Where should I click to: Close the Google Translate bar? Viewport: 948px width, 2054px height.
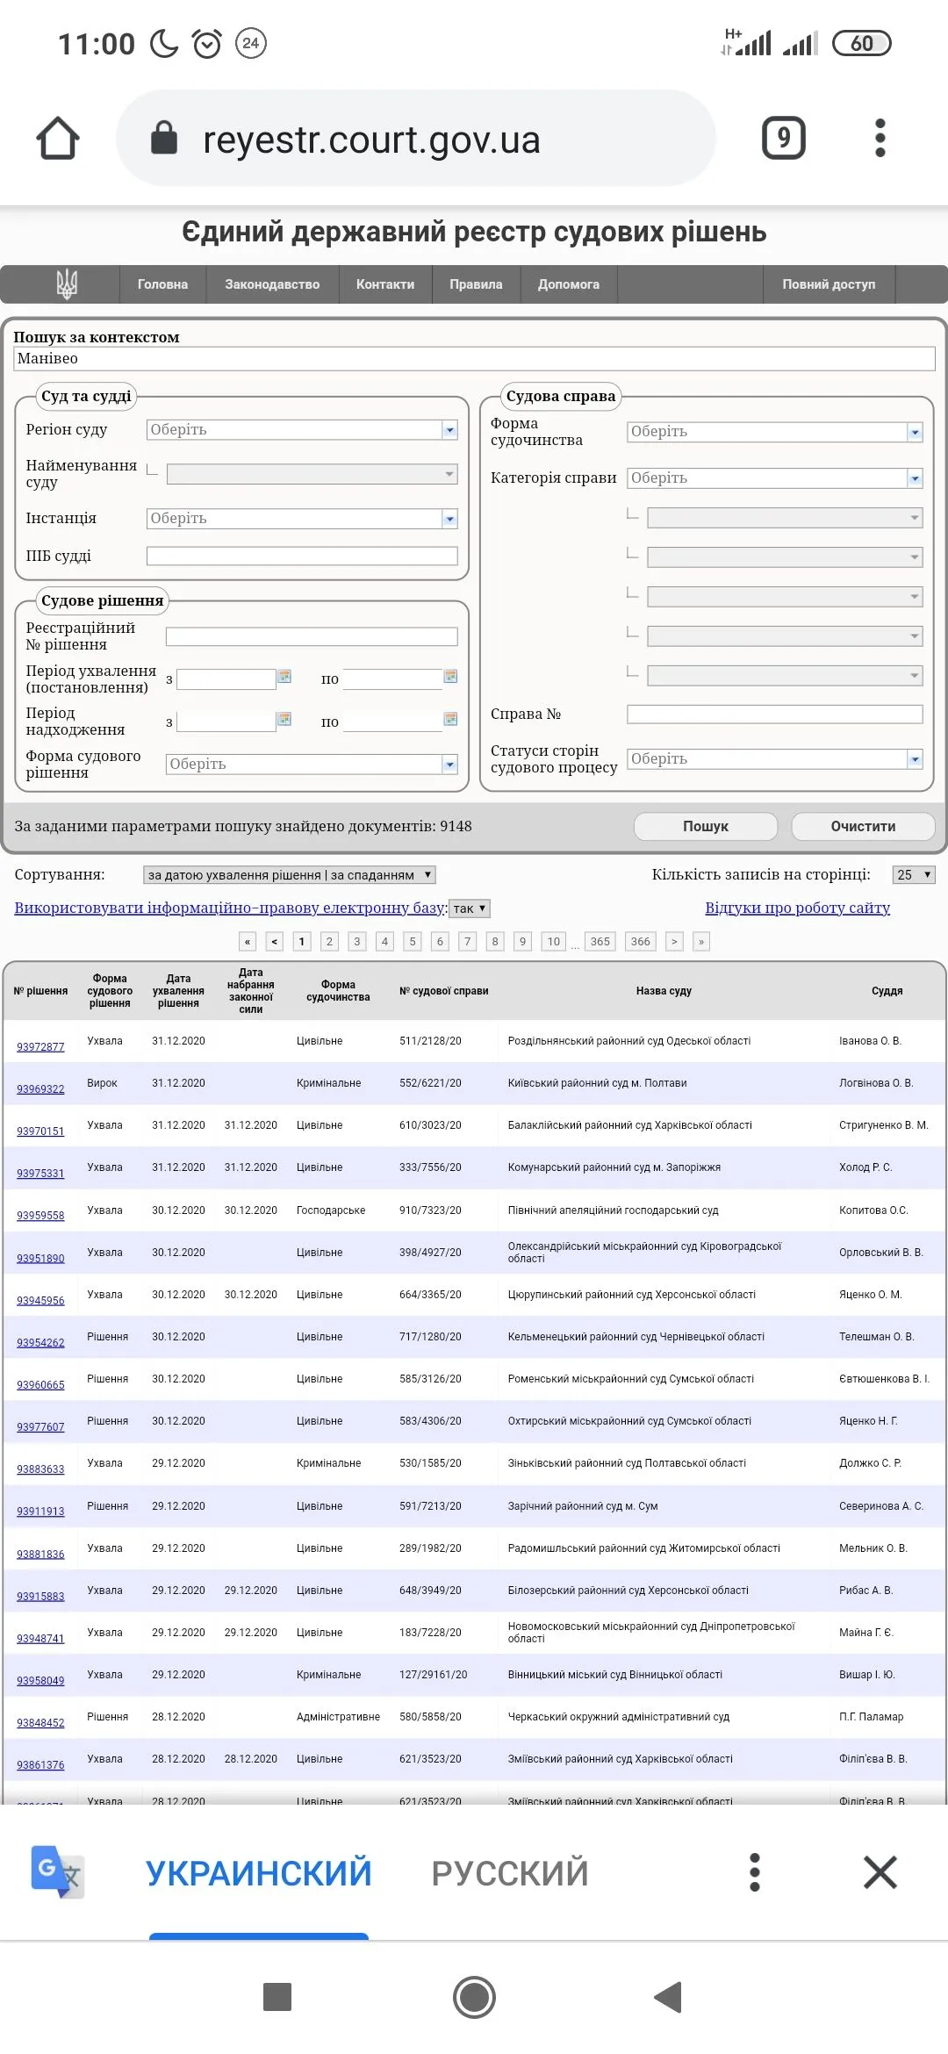880,1872
